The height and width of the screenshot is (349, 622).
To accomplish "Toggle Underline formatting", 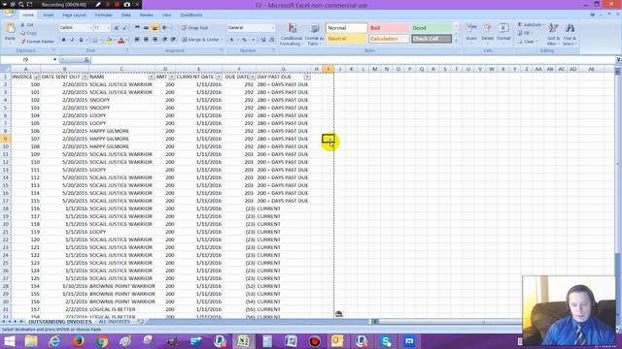I will [81, 40].
